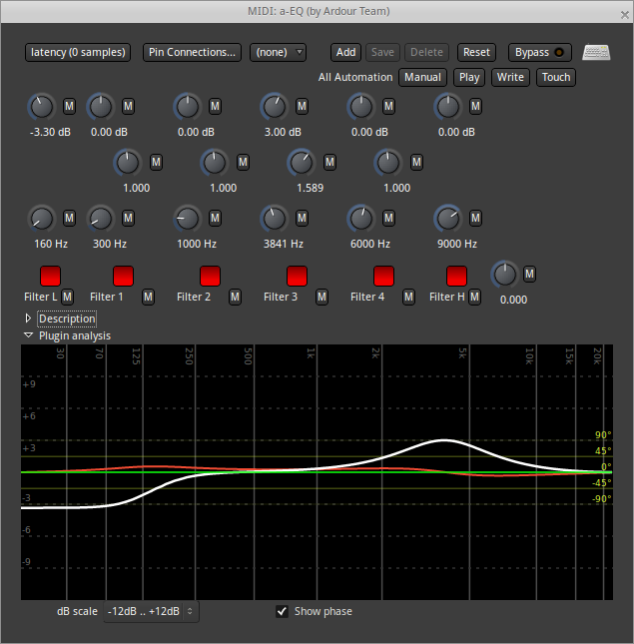Click Add preset button

coord(345,53)
